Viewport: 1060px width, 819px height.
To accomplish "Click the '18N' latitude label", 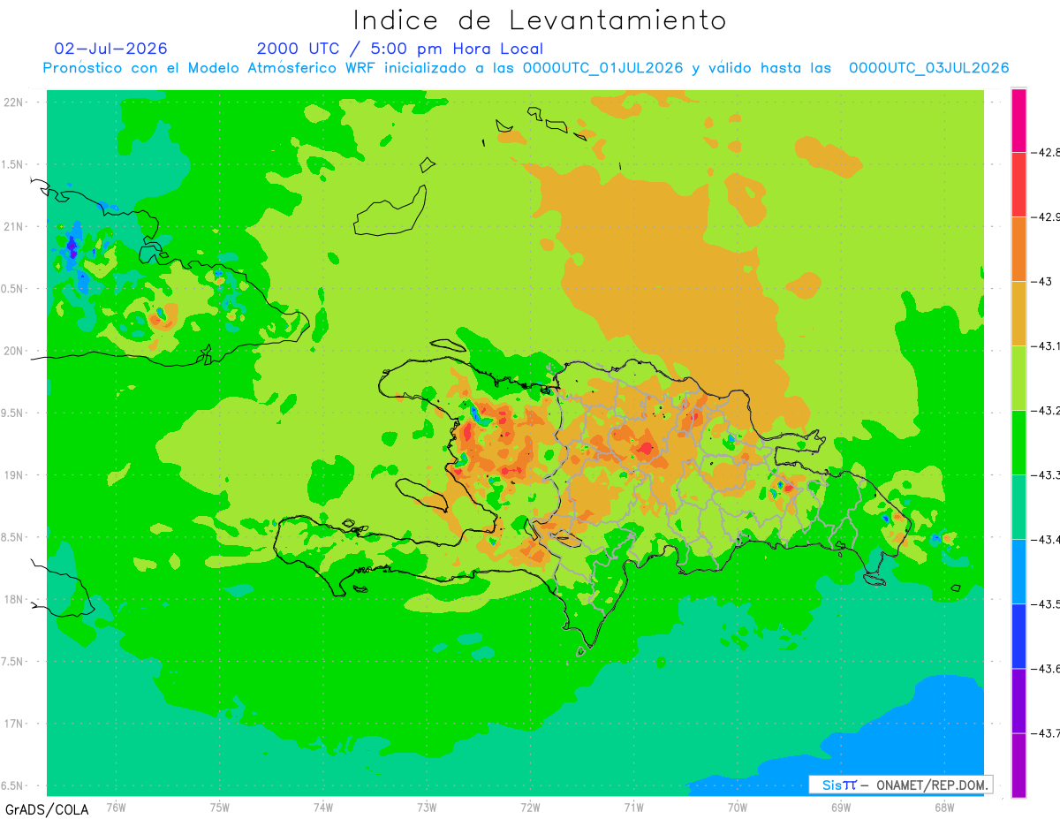I will [x=13, y=599].
